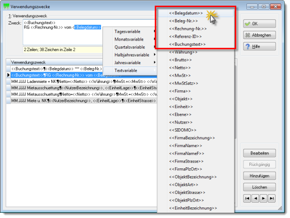
Task: Click the Verwendungszwecke window title icon
Action: coord(6,7)
